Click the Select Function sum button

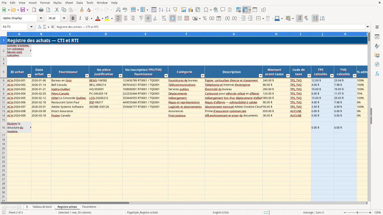pos(45,27)
